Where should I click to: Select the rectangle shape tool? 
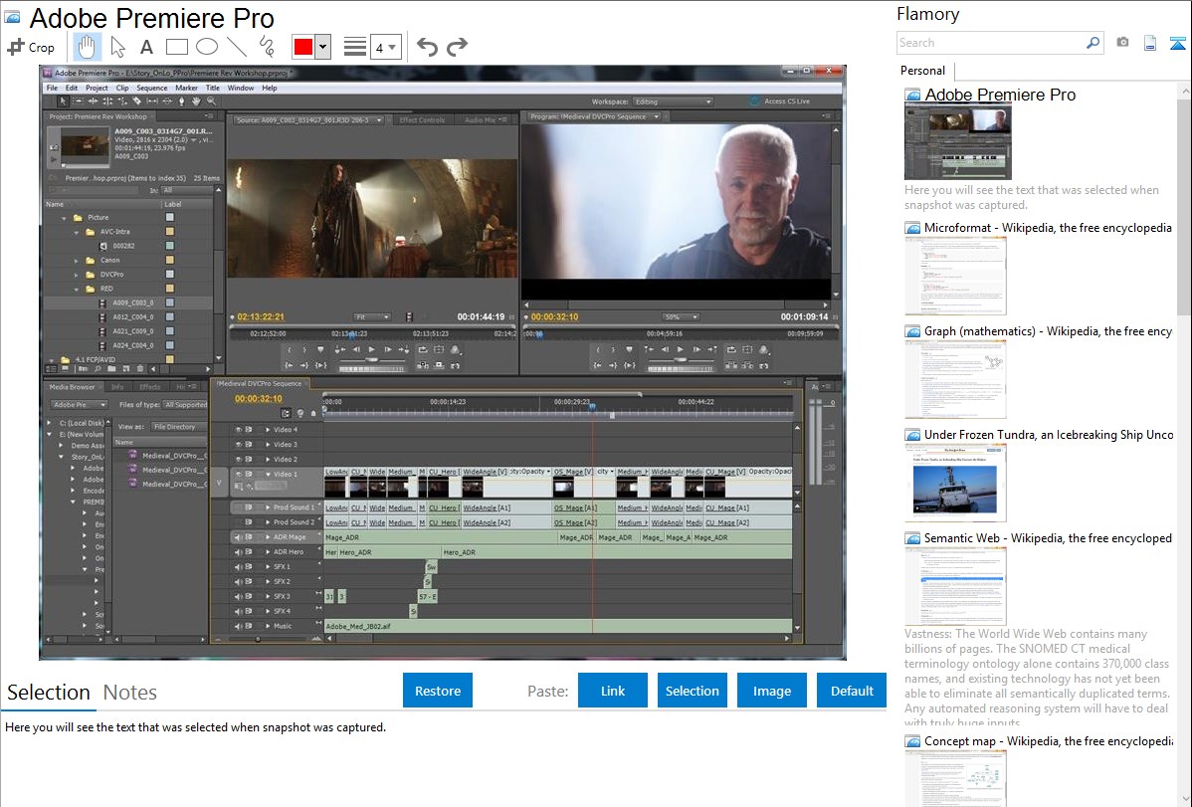[176, 47]
